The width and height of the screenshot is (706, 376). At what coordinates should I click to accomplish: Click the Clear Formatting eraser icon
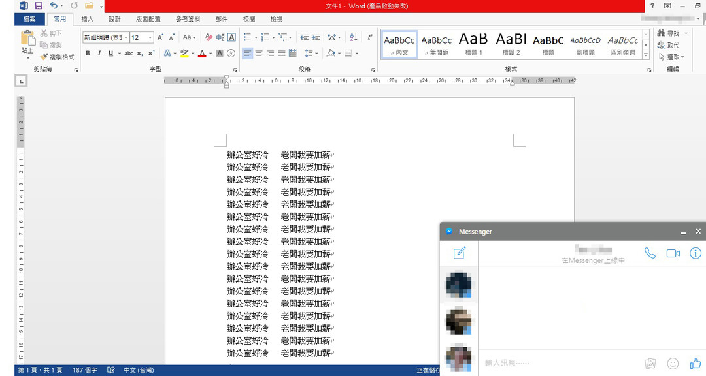click(209, 37)
